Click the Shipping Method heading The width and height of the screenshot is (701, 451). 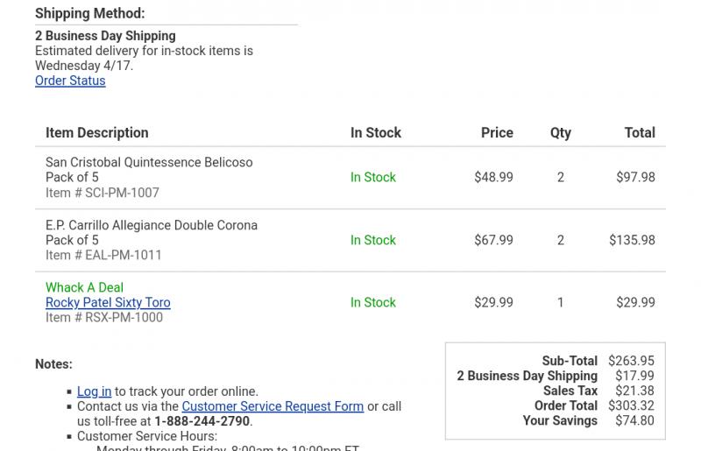(90, 13)
